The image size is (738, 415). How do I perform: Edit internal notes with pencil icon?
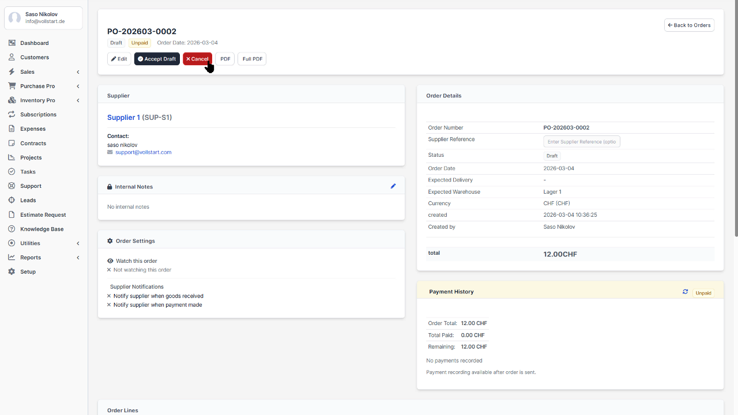coord(393,186)
